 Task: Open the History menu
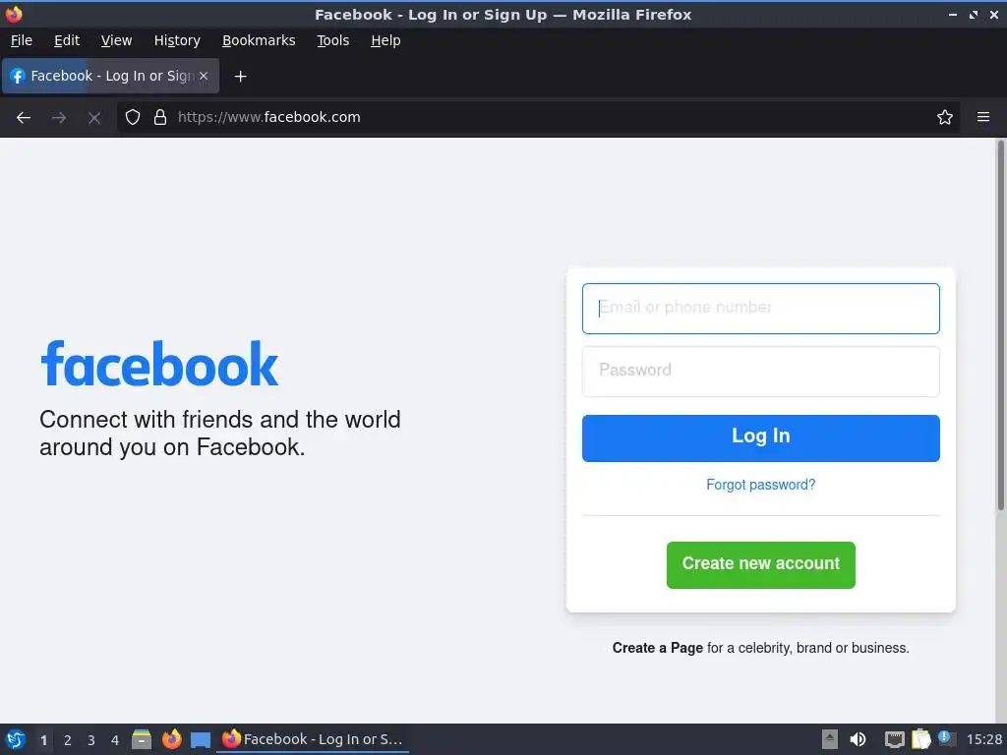[x=177, y=40]
